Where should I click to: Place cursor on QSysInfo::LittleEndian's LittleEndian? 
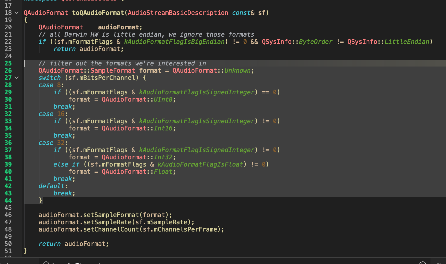click(x=407, y=42)
